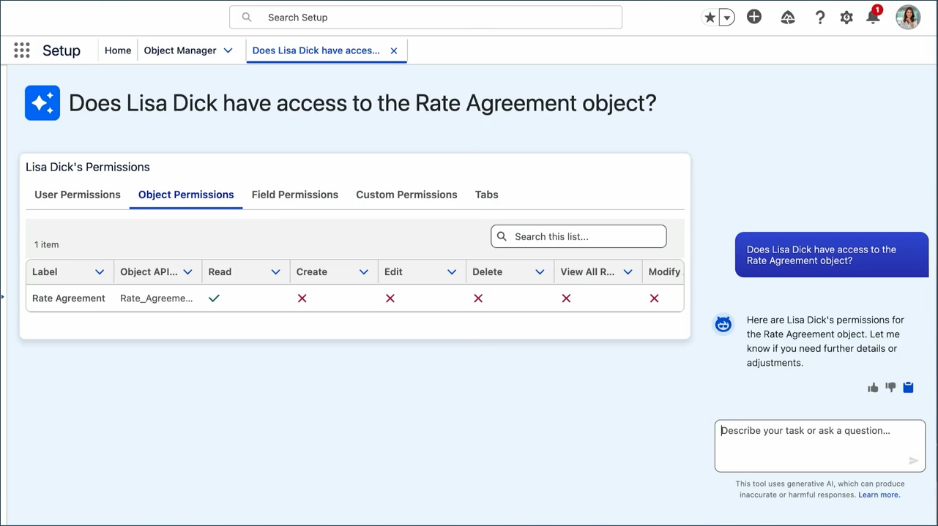Switch to the User Permissions tab

tap(78, 195)
